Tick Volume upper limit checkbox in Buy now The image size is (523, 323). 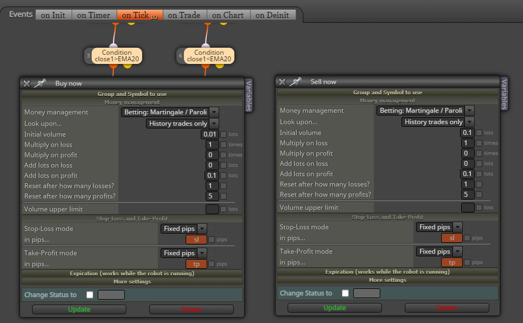224,209
